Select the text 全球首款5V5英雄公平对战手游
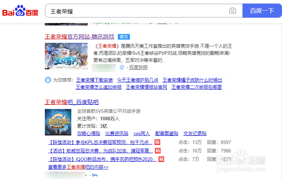 tap(109, 111)
